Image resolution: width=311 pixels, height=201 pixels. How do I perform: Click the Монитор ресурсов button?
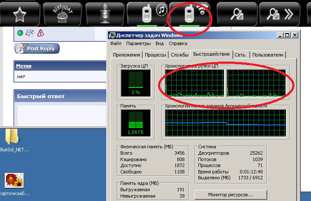point(230,194)
